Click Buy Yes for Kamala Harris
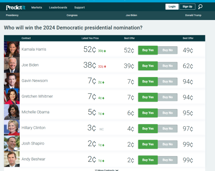The image size is (215, 171). tap(148, 50)
